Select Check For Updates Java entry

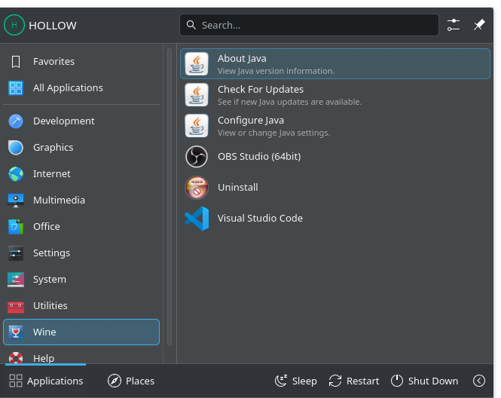click(335, 95)
